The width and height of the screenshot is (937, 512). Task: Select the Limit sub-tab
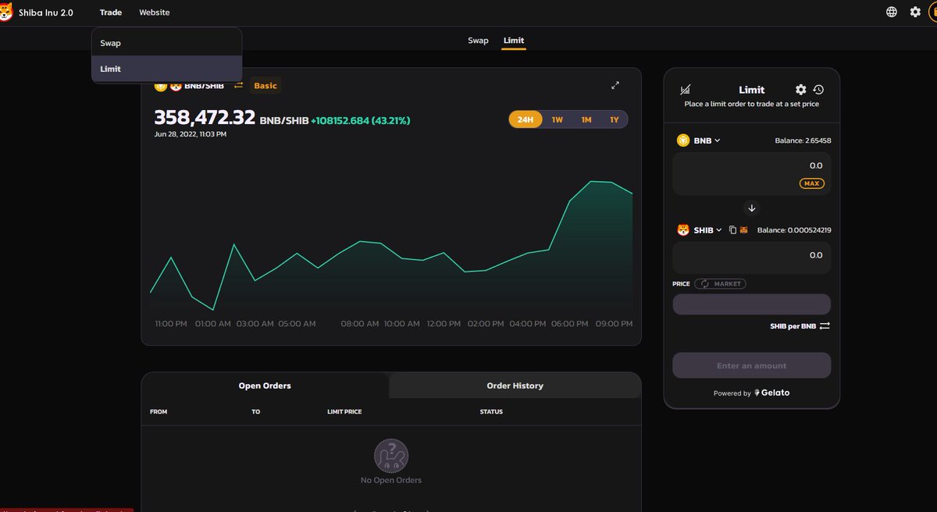(514, 41)
